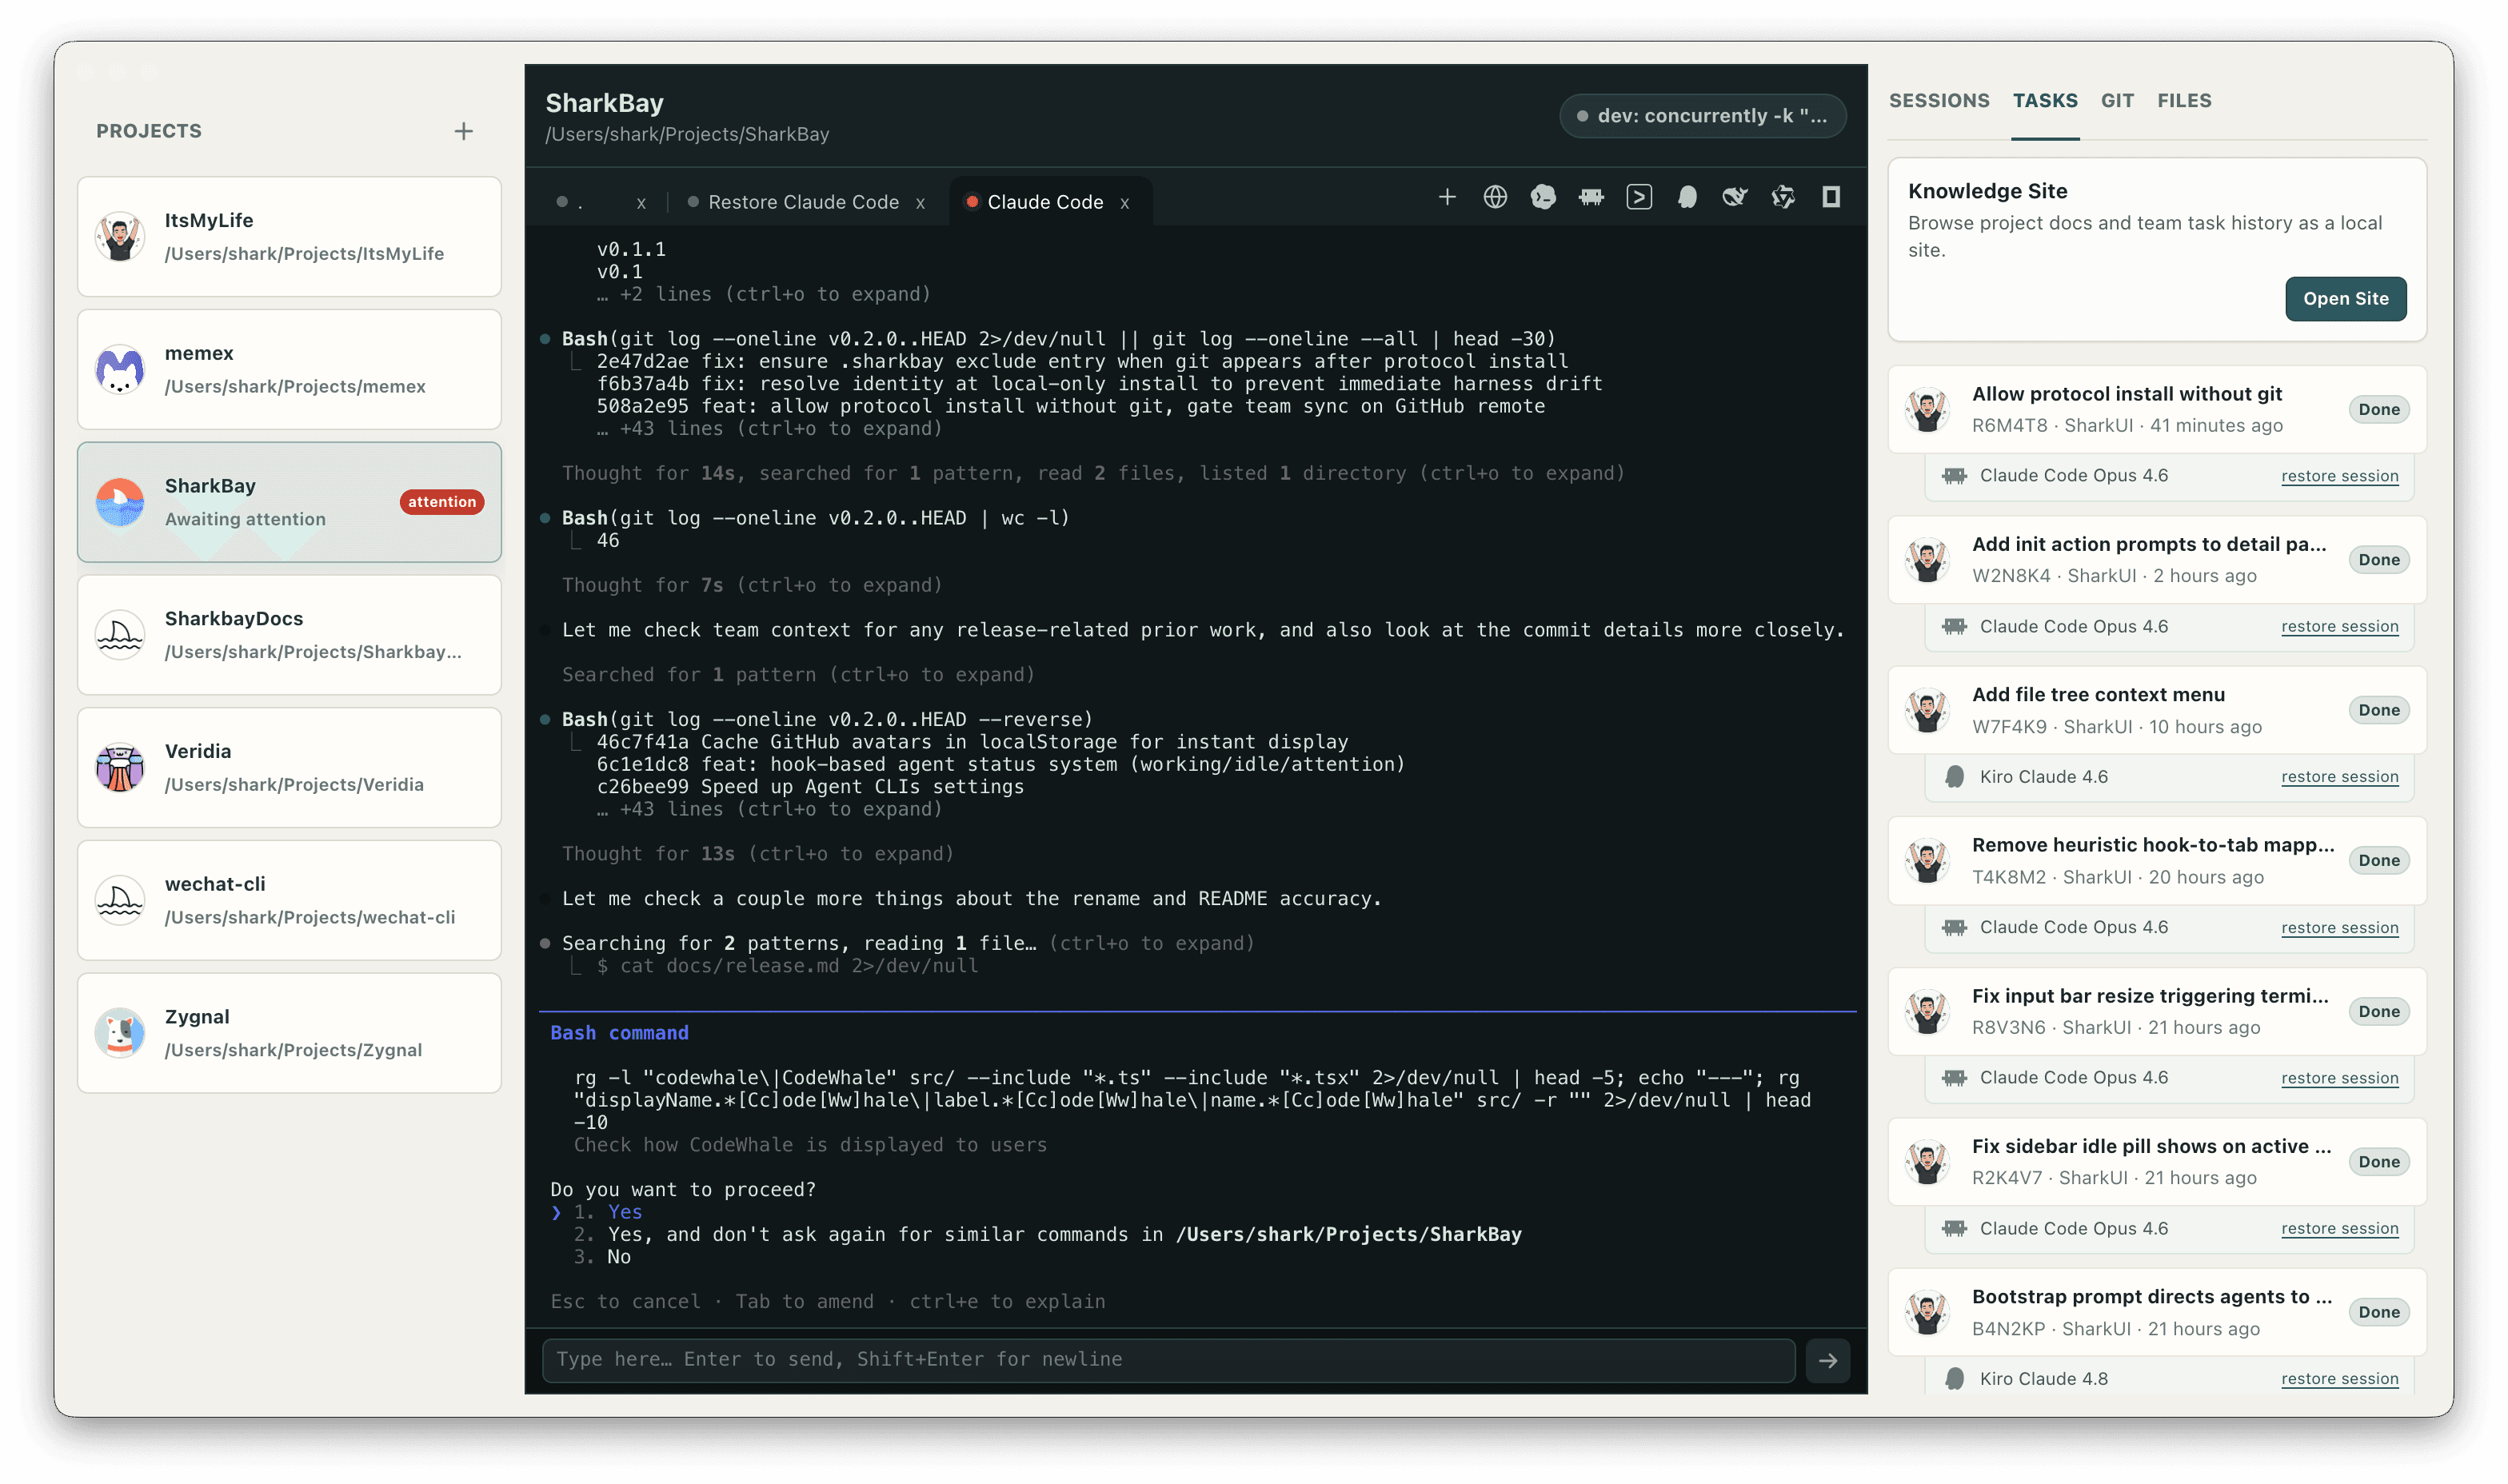
Task: Click Done badge on 'Add file tree context menu'
Action: (x=2378, y=710)
